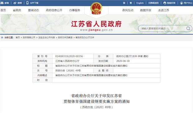
Task: Click the 政府文件及解读 breadcrumb link
Action: (x=65, y=37)
